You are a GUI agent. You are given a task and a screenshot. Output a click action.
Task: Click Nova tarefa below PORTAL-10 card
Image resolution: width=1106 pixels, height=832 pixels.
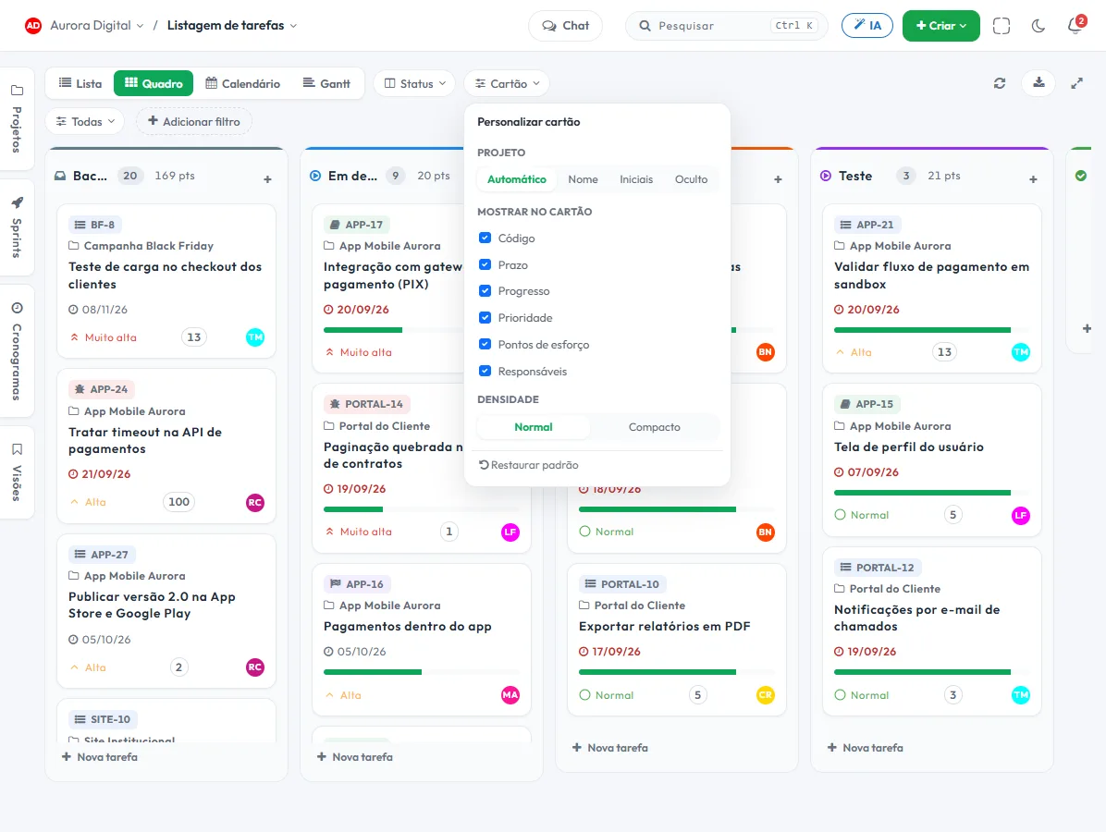coord(610,747)
